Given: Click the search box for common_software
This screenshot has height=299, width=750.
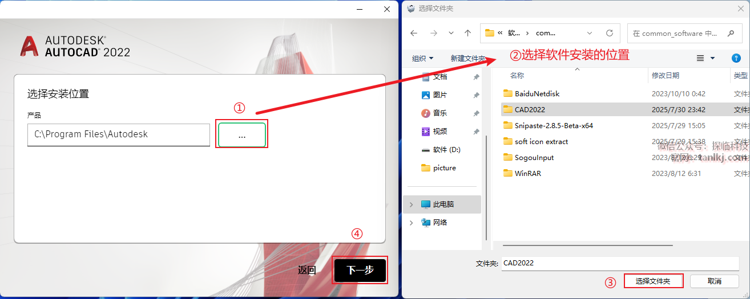Looking at the screenshot, I should [685, 33].
